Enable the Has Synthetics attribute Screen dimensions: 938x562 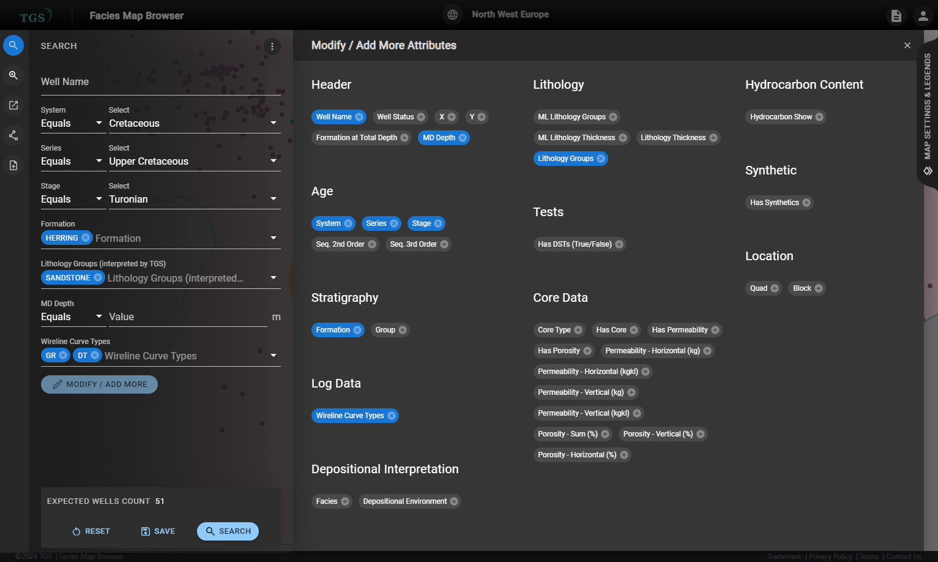point(807,202)
